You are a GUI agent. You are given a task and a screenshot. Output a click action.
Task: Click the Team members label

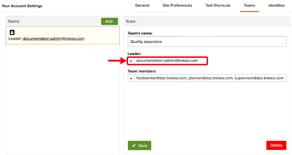(x=142, y=71)
